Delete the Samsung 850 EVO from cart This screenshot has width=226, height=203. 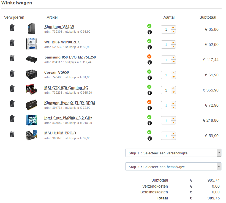point(12,58)
